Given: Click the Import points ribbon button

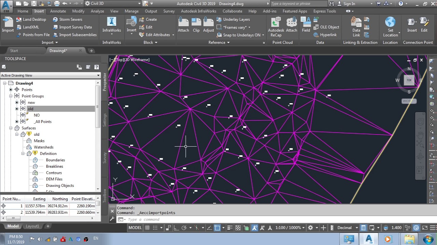Looking at the screenshot, I should coord(8,24).
